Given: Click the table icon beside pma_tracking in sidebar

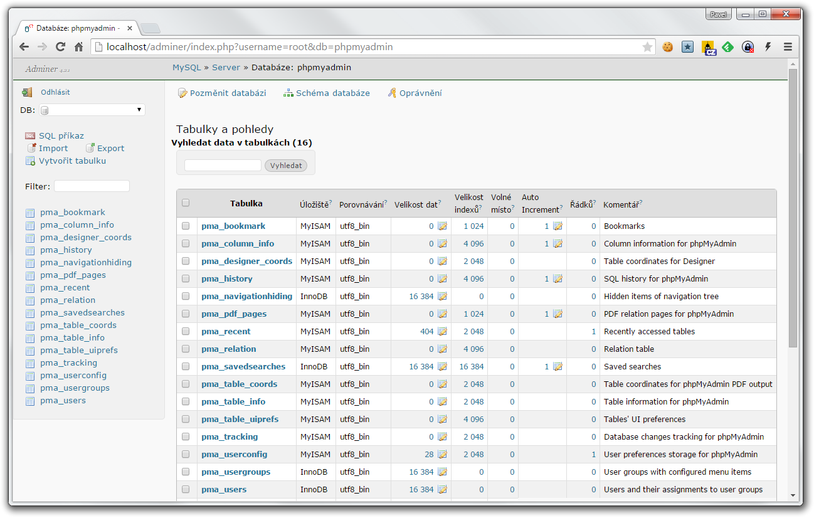Looking at the screenshot, I should [x=30, y=363].
